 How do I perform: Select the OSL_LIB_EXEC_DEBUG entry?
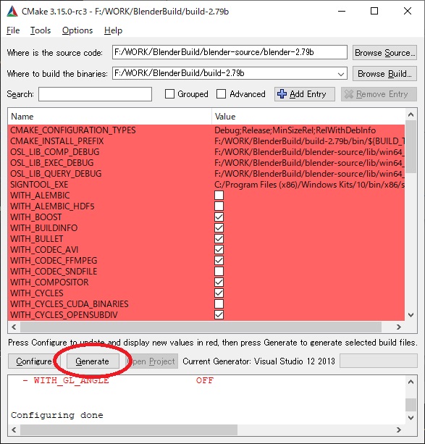52,163
